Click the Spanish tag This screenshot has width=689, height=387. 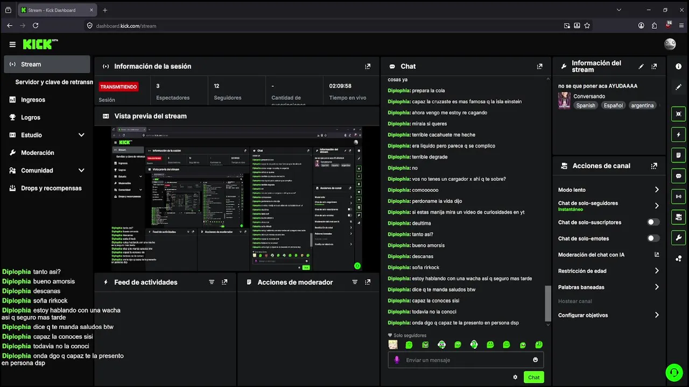[586, 105]
